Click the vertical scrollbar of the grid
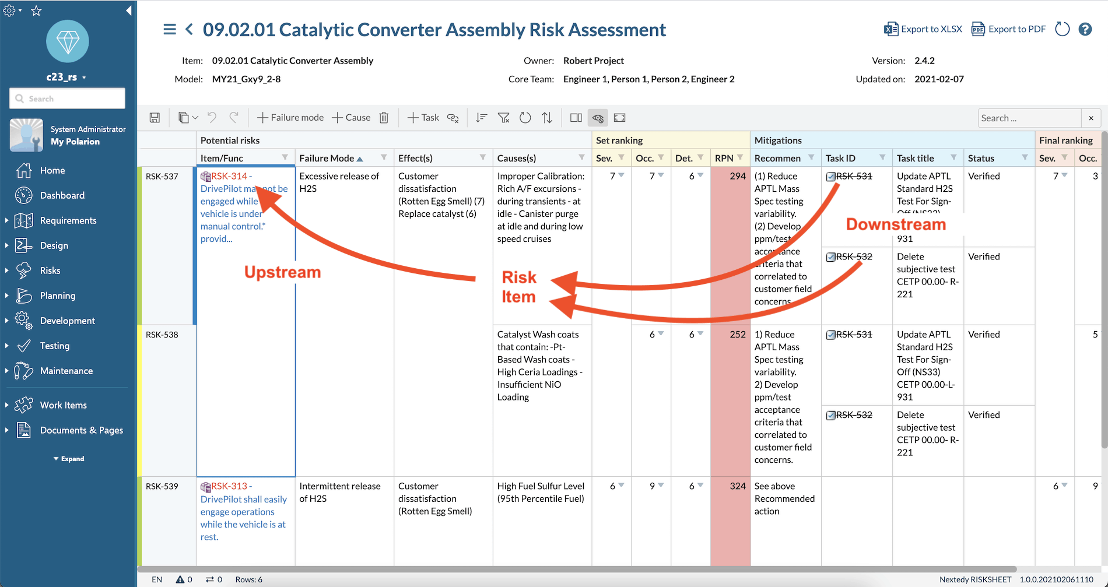Viewport: 1108px width, 587px height. [1104, 291]
